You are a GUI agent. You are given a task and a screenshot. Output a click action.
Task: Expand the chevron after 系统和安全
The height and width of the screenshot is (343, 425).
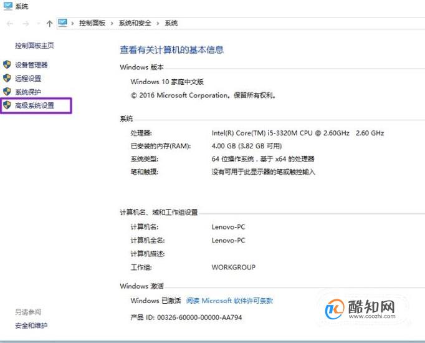[158, 23]
